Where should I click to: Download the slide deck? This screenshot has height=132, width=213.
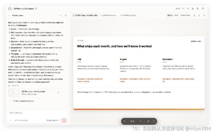(194, 15)
